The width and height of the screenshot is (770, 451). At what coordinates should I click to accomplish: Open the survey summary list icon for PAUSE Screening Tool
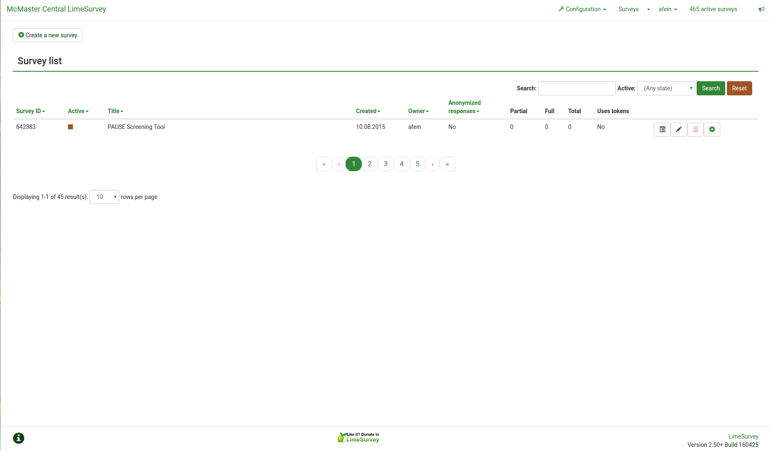point(662,130)
